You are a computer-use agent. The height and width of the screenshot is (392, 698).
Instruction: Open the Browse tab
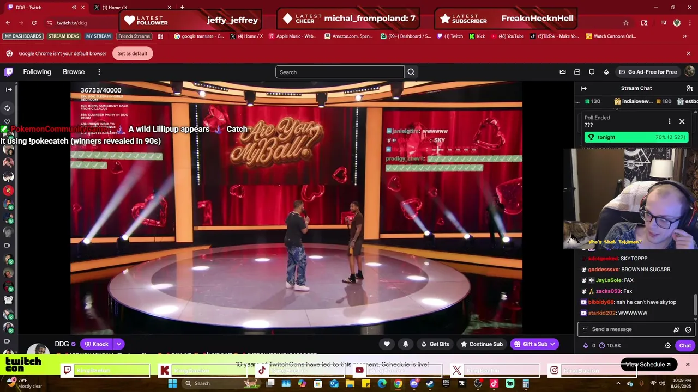click(x=74, y=72)
